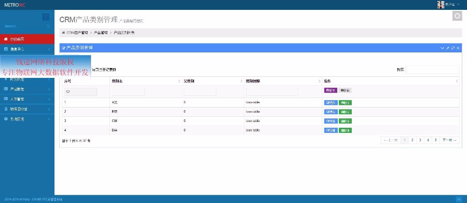The height and width of the screenshot is (203, 467).
Task: Click the home icon in sidebar
Action: (x=6, y=39)
